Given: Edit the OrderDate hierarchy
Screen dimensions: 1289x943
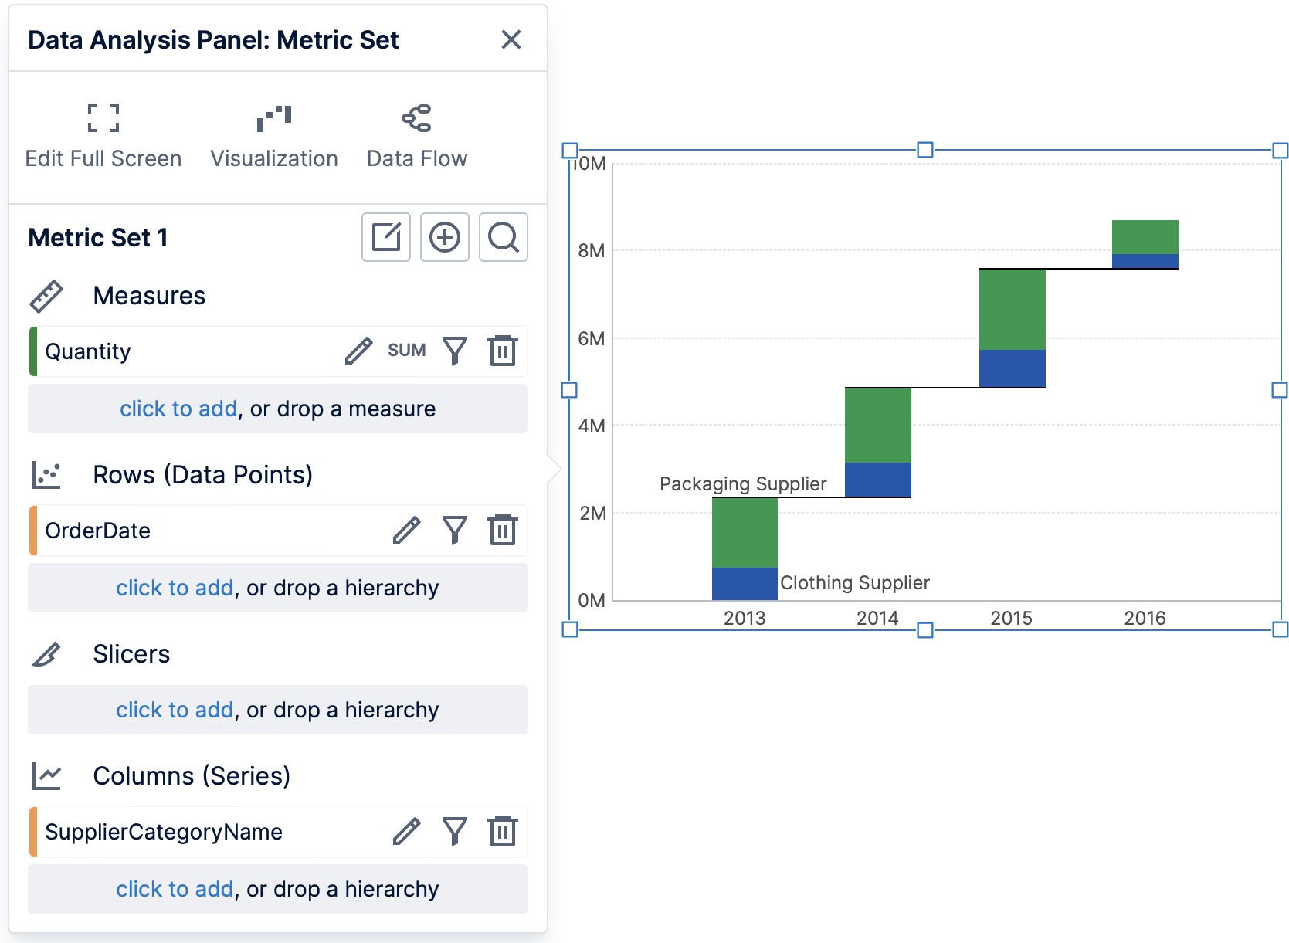Looking at the screenshot, I should 407,530.
